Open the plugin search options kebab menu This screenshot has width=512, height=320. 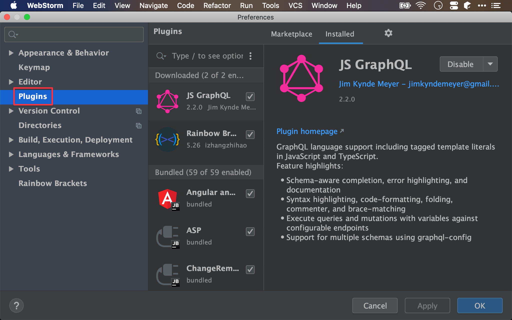pyautogui.click(x=250, y=56)
